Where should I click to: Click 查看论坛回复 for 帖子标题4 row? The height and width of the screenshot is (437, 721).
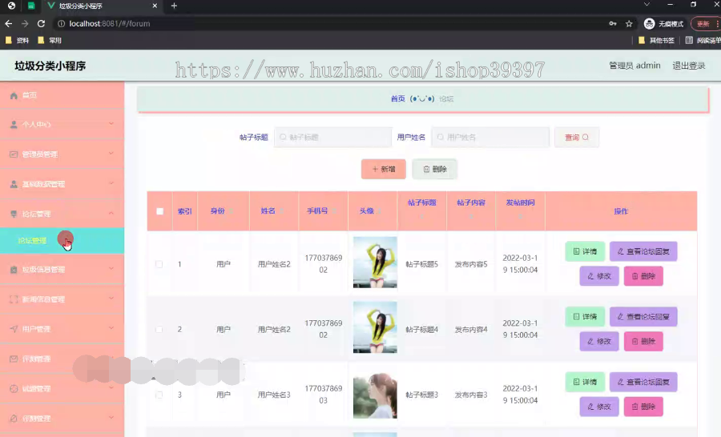pyautogui.click(x=643, y=317)
